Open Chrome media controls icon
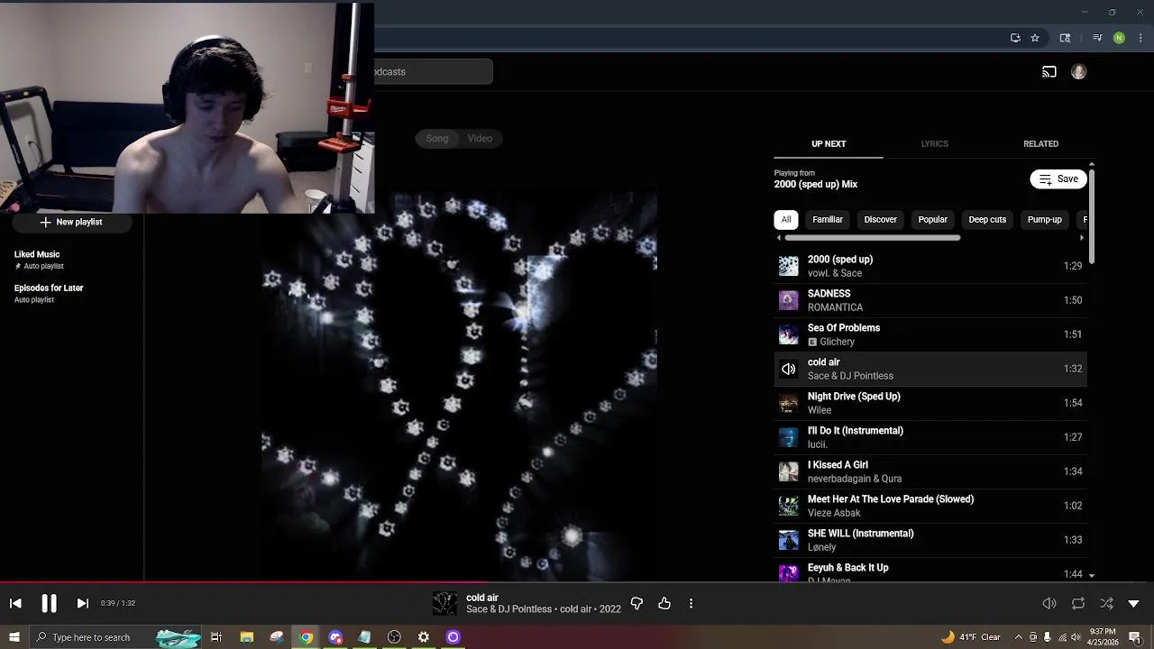The image size is (1154, 649). 1097,38
